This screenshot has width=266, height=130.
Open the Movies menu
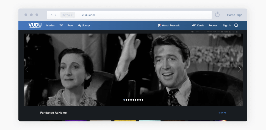[50, 26]
